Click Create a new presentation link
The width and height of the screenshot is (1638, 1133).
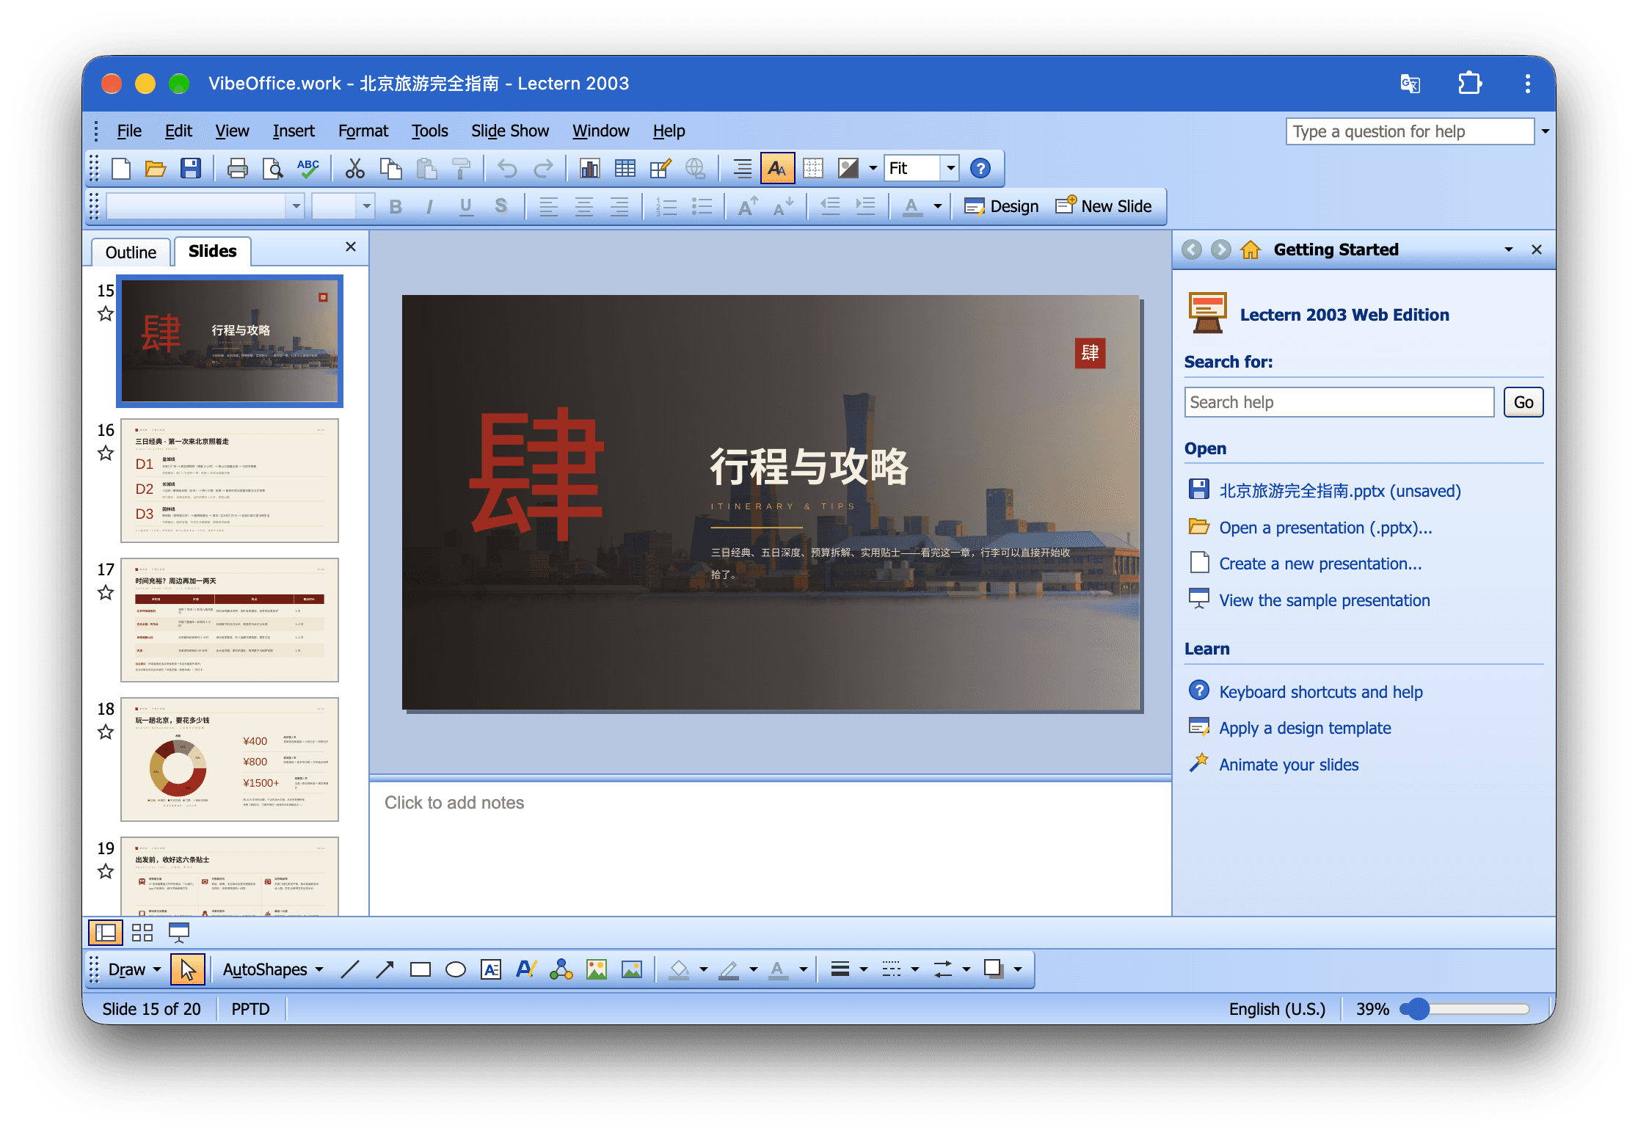point(1320,564)
